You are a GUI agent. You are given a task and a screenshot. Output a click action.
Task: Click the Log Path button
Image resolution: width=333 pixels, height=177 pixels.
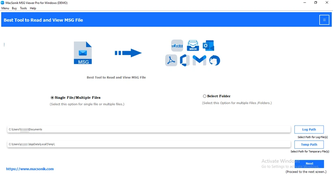point(309,129)
